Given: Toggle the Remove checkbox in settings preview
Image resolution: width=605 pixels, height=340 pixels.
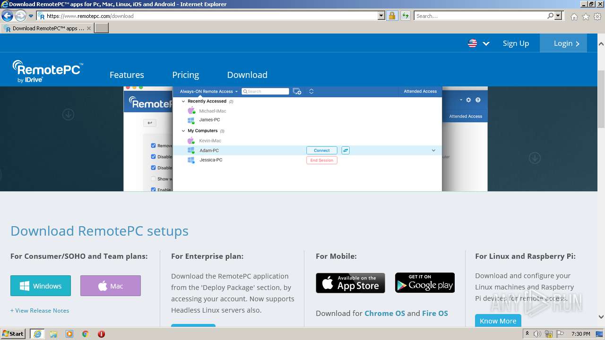Looking at the screenshot, I should point(153,146).
